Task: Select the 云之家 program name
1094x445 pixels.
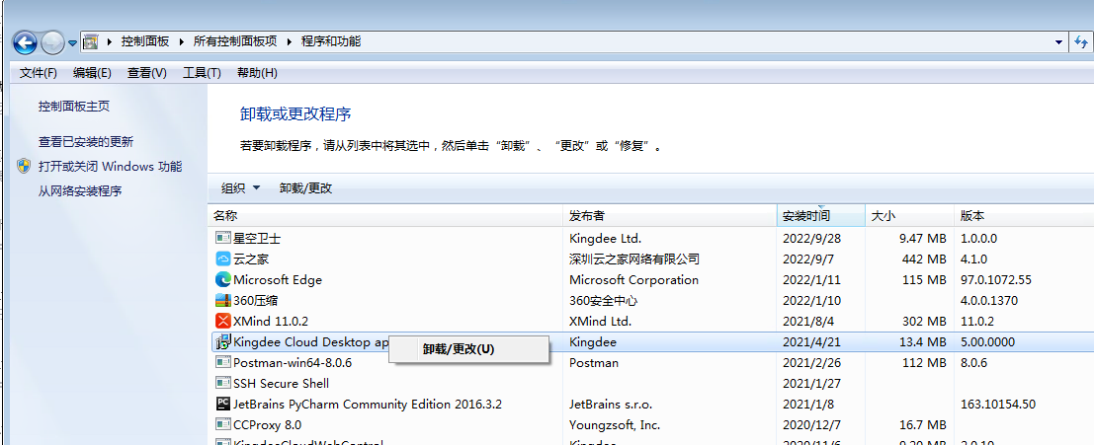Action: [x=251, y=260]
